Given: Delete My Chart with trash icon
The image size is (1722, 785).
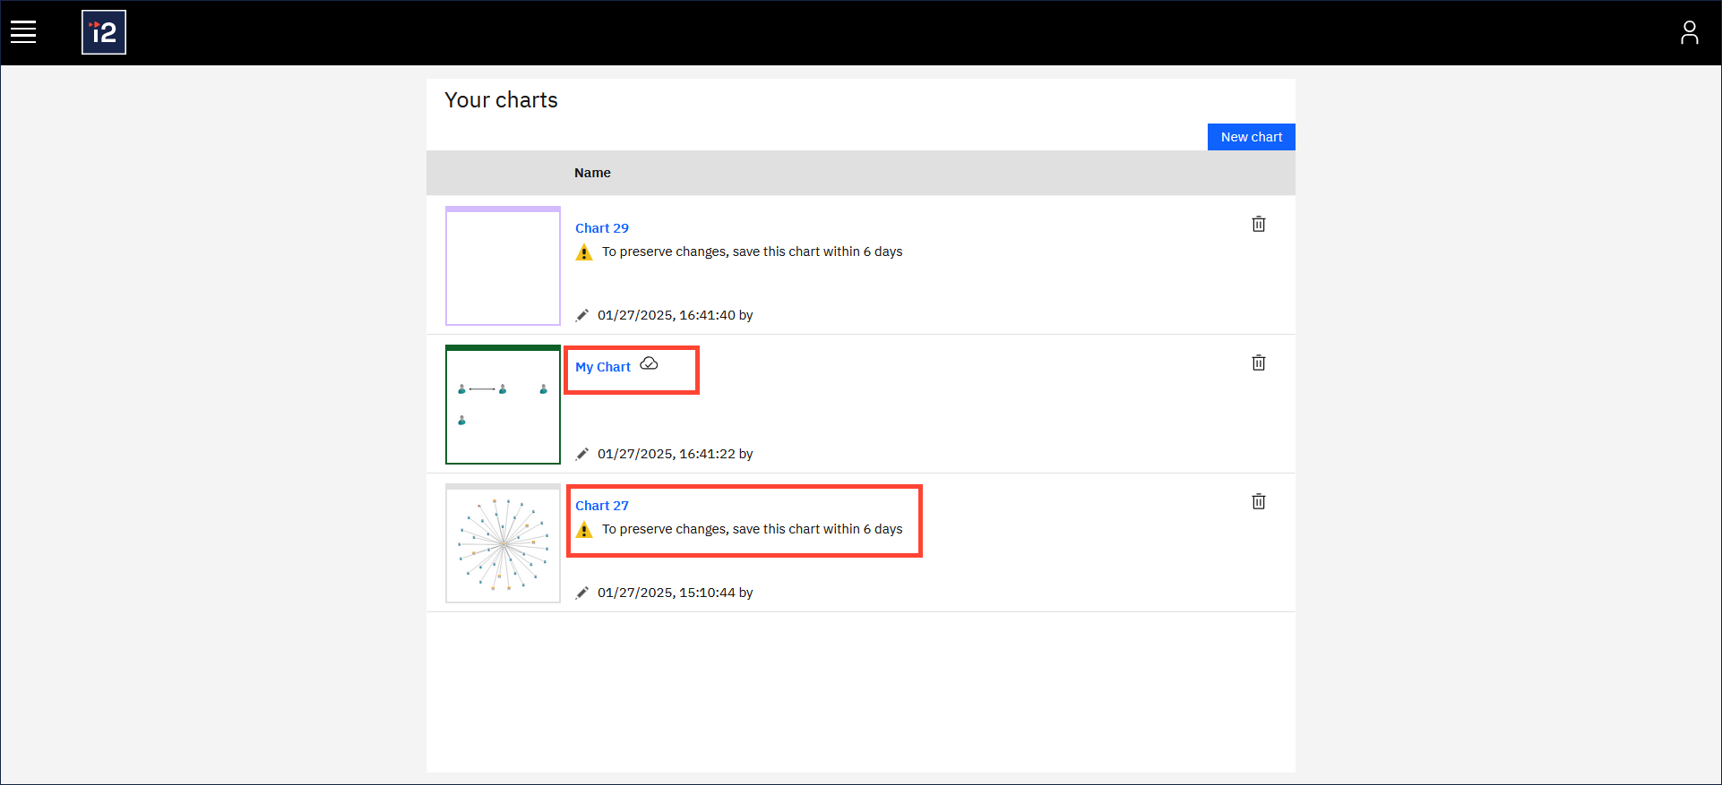Looking at the screenshot, I should [1259, 363].
